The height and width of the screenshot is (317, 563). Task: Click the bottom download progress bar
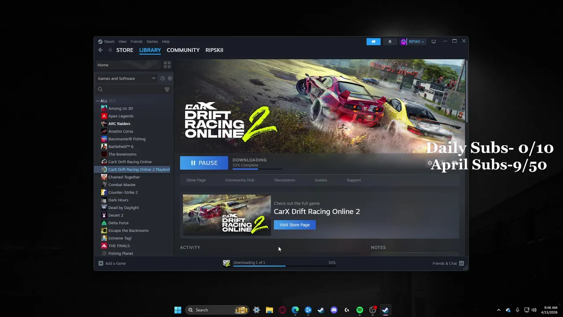[284, 266]
